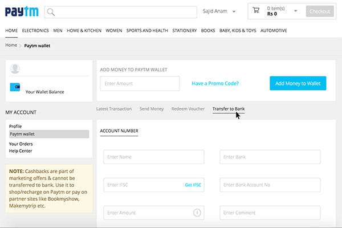Open the HOME & KITCHEN category

coord(84,31)
